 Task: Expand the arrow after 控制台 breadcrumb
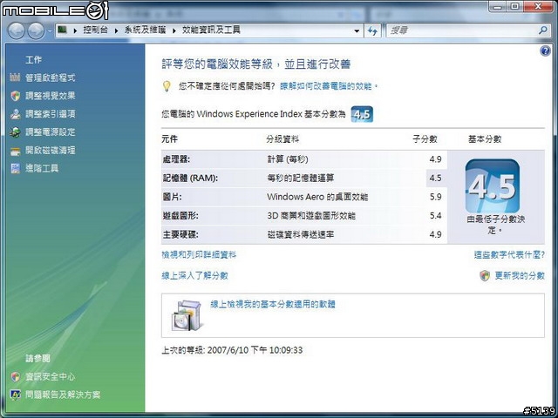tap(116, 30)
